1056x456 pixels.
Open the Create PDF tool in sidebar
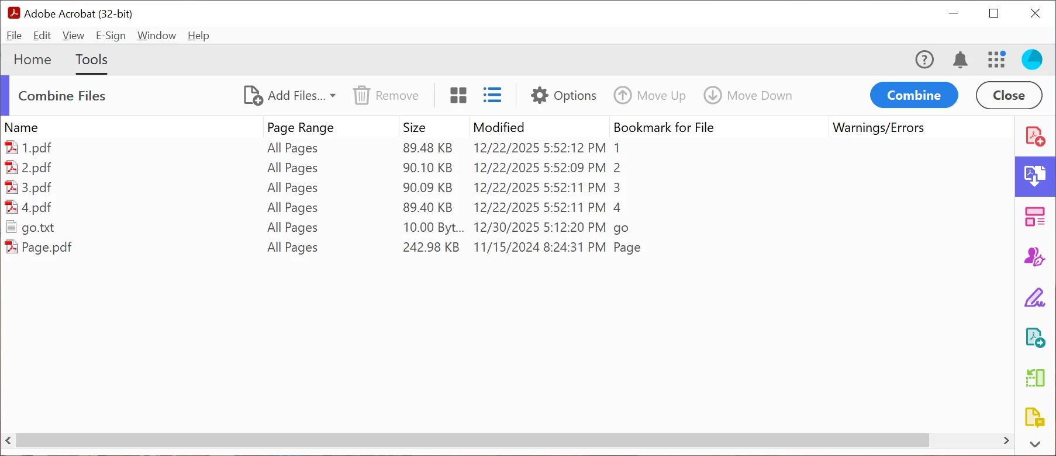pos(1035,137)
